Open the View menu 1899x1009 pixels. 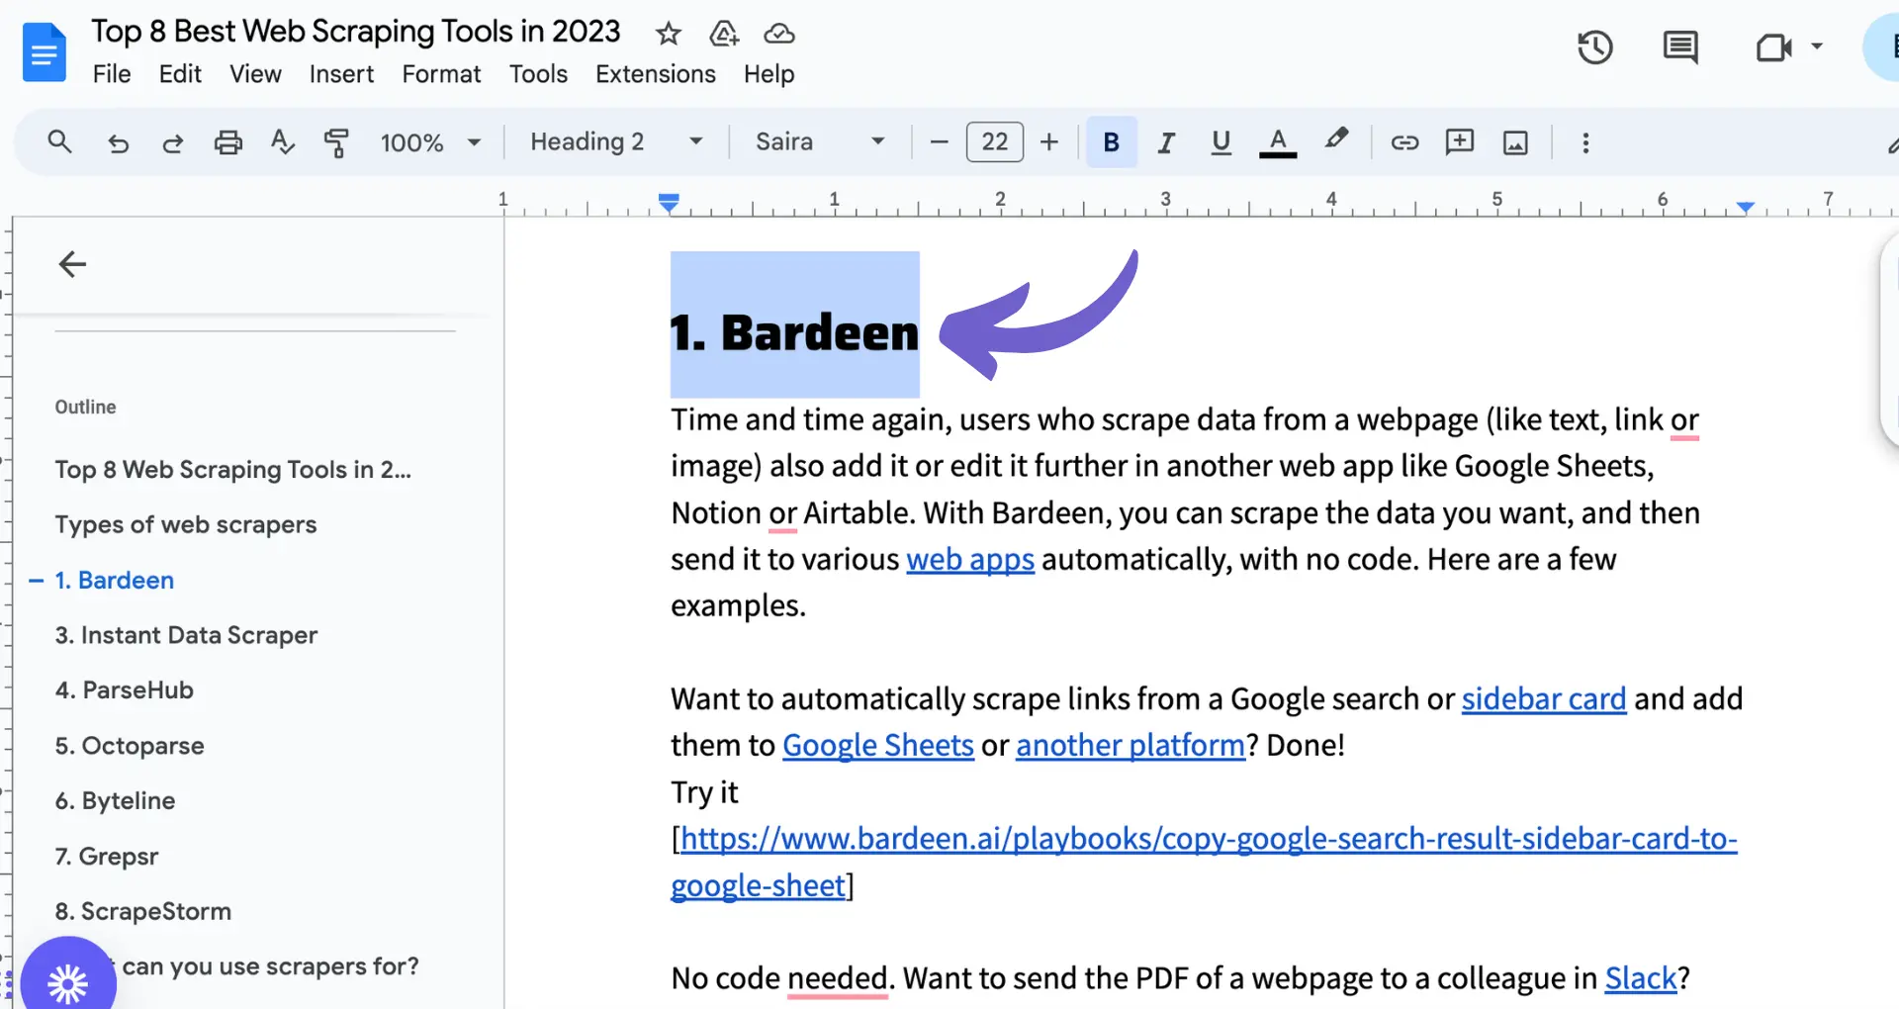(x=255, y=74)
